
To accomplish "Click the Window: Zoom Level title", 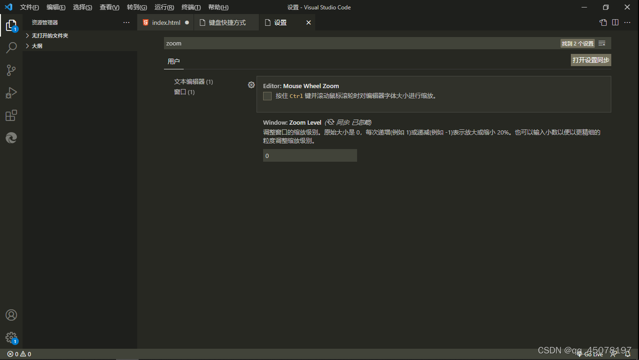I will pos(292,122).
